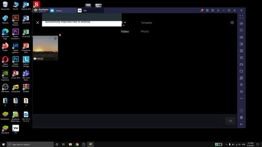
Task: Open the 2021-02-12 video file on desktop
Action: coord(26,117)
